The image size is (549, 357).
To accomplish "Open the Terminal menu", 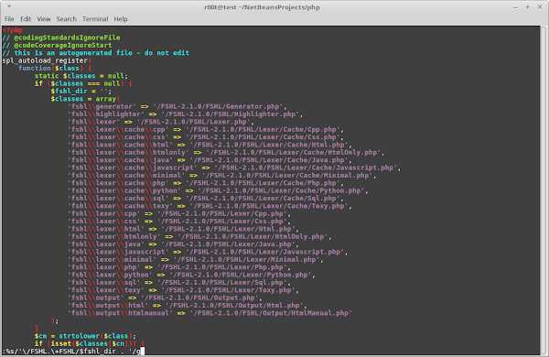I will (x=95, y=19).
